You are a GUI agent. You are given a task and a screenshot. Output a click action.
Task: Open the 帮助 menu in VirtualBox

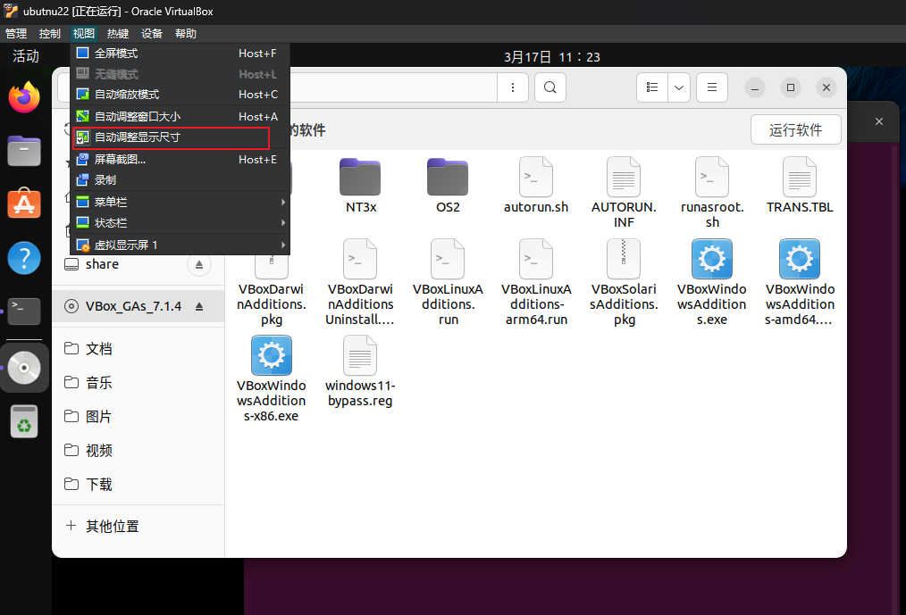point(186,34)
